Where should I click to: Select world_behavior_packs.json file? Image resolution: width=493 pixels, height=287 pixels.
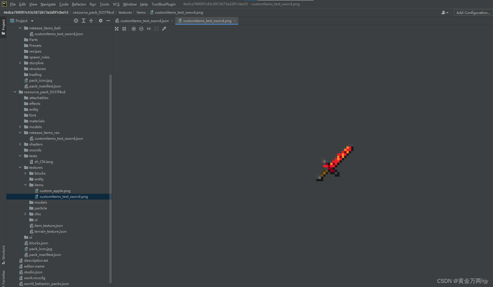click(46, 284)
